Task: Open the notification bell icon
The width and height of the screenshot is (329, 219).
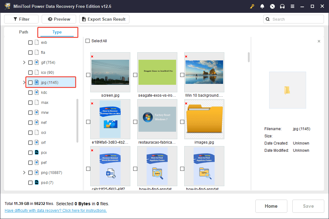Action: pyautogui.click(x=262, y=6)
